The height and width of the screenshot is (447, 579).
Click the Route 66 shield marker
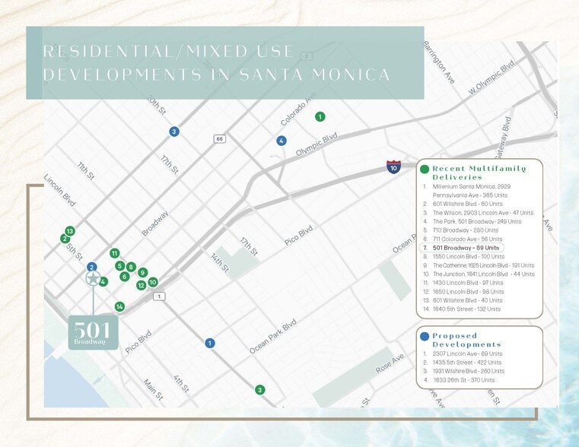pyautogui.click(x=220, y=139)
